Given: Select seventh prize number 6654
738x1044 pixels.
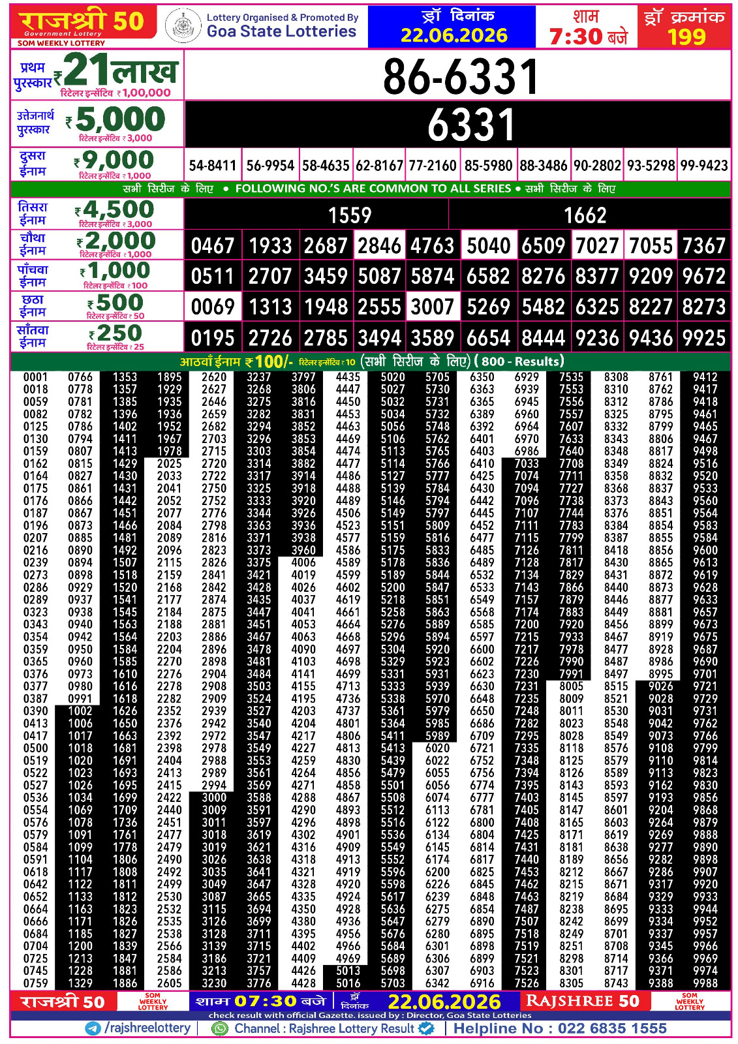Looking at the screenshot, I should point(488,338).
